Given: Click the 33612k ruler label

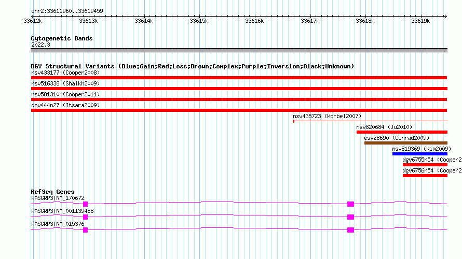Looking at the screenshot, I should (33, 21).
